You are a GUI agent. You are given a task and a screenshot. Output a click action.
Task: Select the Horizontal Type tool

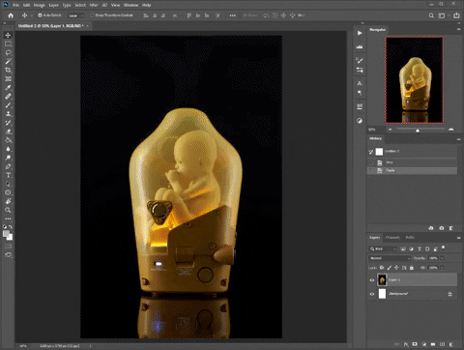8,175
